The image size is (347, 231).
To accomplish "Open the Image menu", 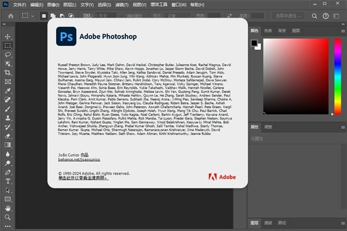I will tap(53, 5).
